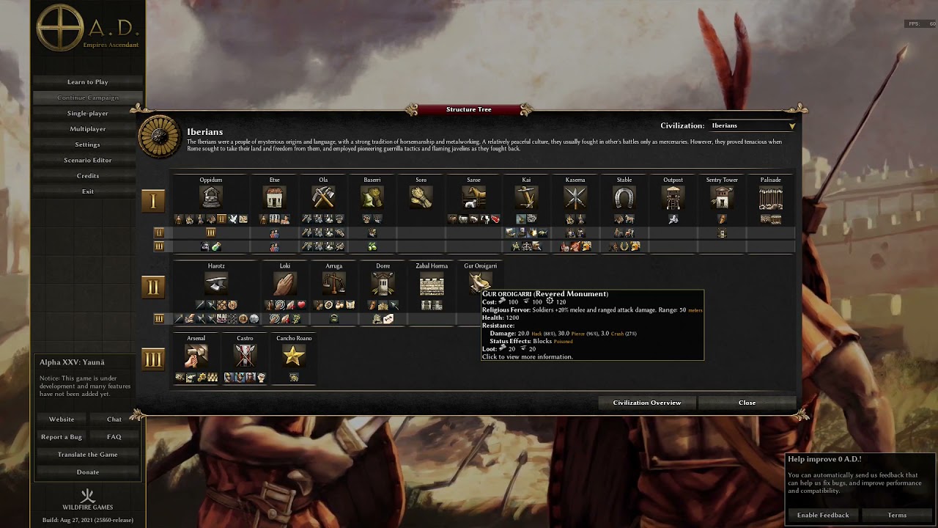Select the Etxe house icon
The width and height of the screenshot is (938, 528).
[x=274, y=197]
